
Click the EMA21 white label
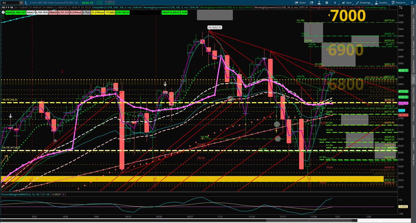click(x=31, y=12)
